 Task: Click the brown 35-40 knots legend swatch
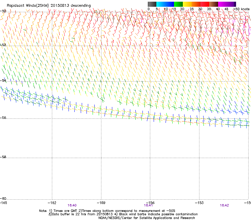click(214, 4)
